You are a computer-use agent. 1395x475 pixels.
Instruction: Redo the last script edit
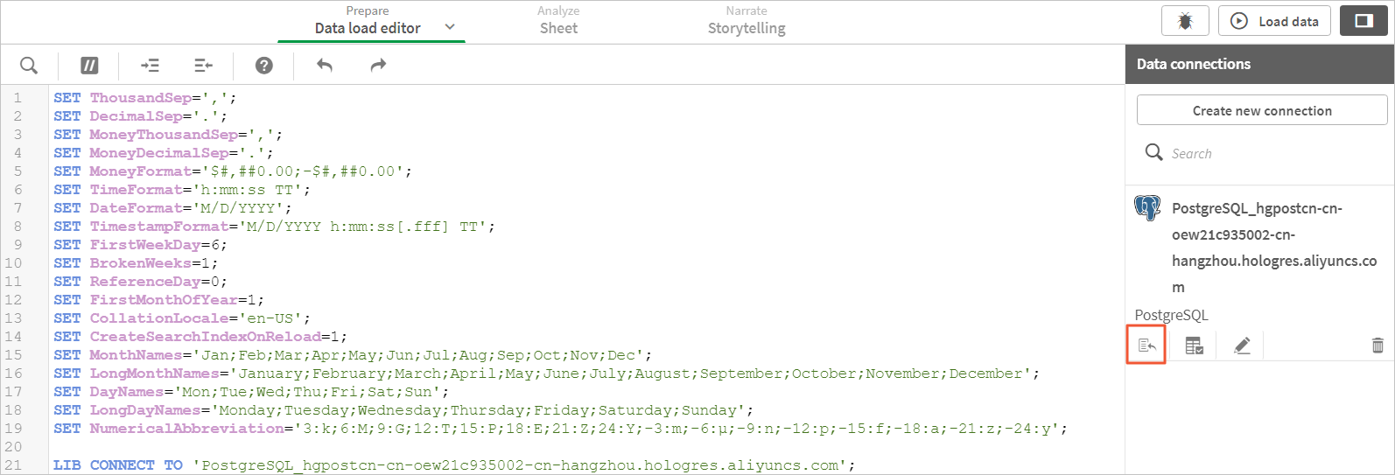378,66
